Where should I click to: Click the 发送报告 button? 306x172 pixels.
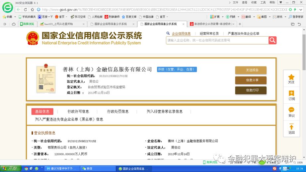pyautogui.click(x=251, y=70)
